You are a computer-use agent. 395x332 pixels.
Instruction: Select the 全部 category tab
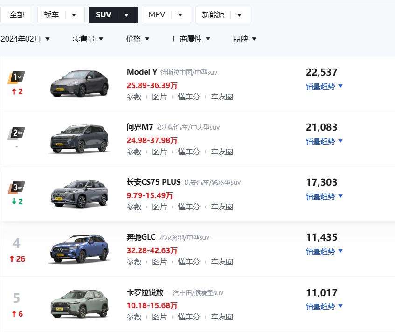(x=17, y=15)
